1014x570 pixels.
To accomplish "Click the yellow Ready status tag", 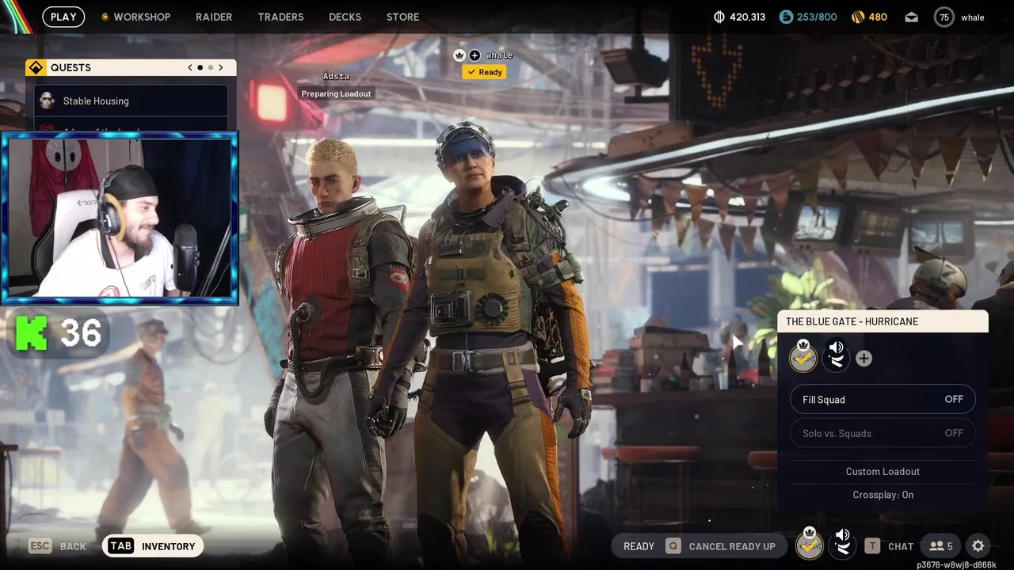I will [x=484, y=72].
